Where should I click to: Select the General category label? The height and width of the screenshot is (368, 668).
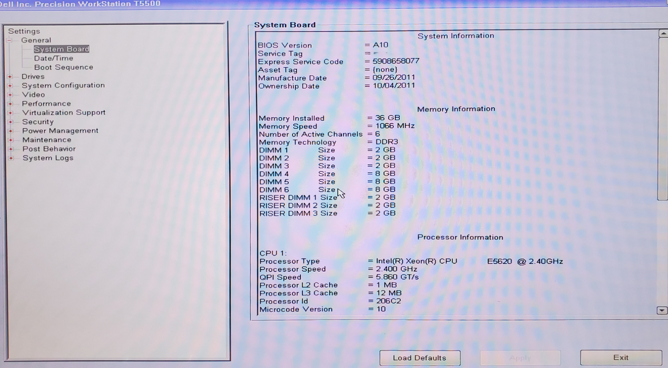[x=36, y=40]
